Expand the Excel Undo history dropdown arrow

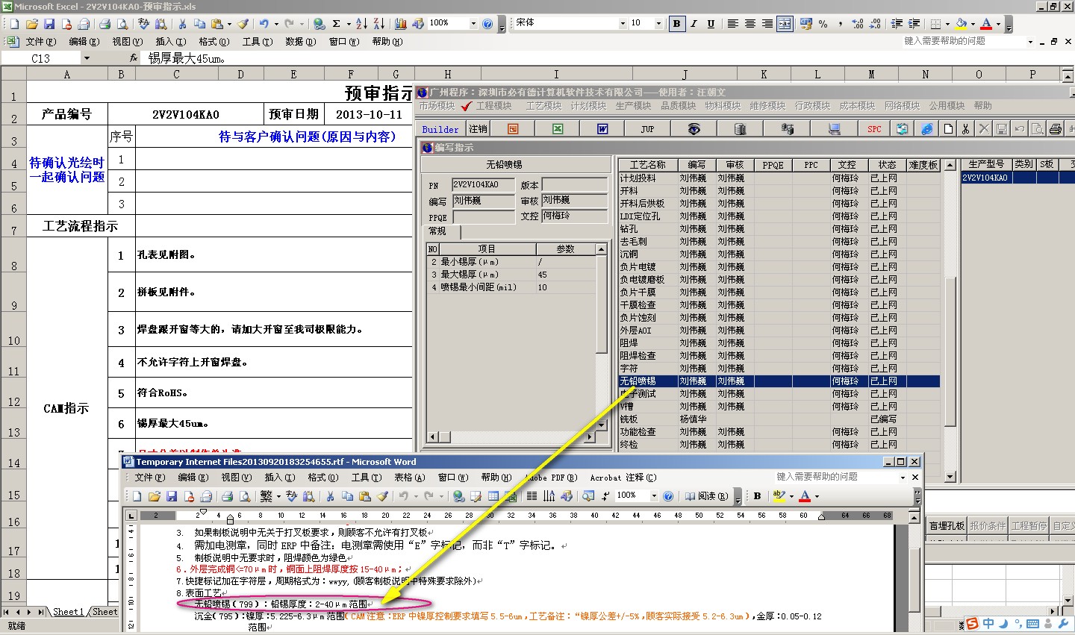[275, 24]
